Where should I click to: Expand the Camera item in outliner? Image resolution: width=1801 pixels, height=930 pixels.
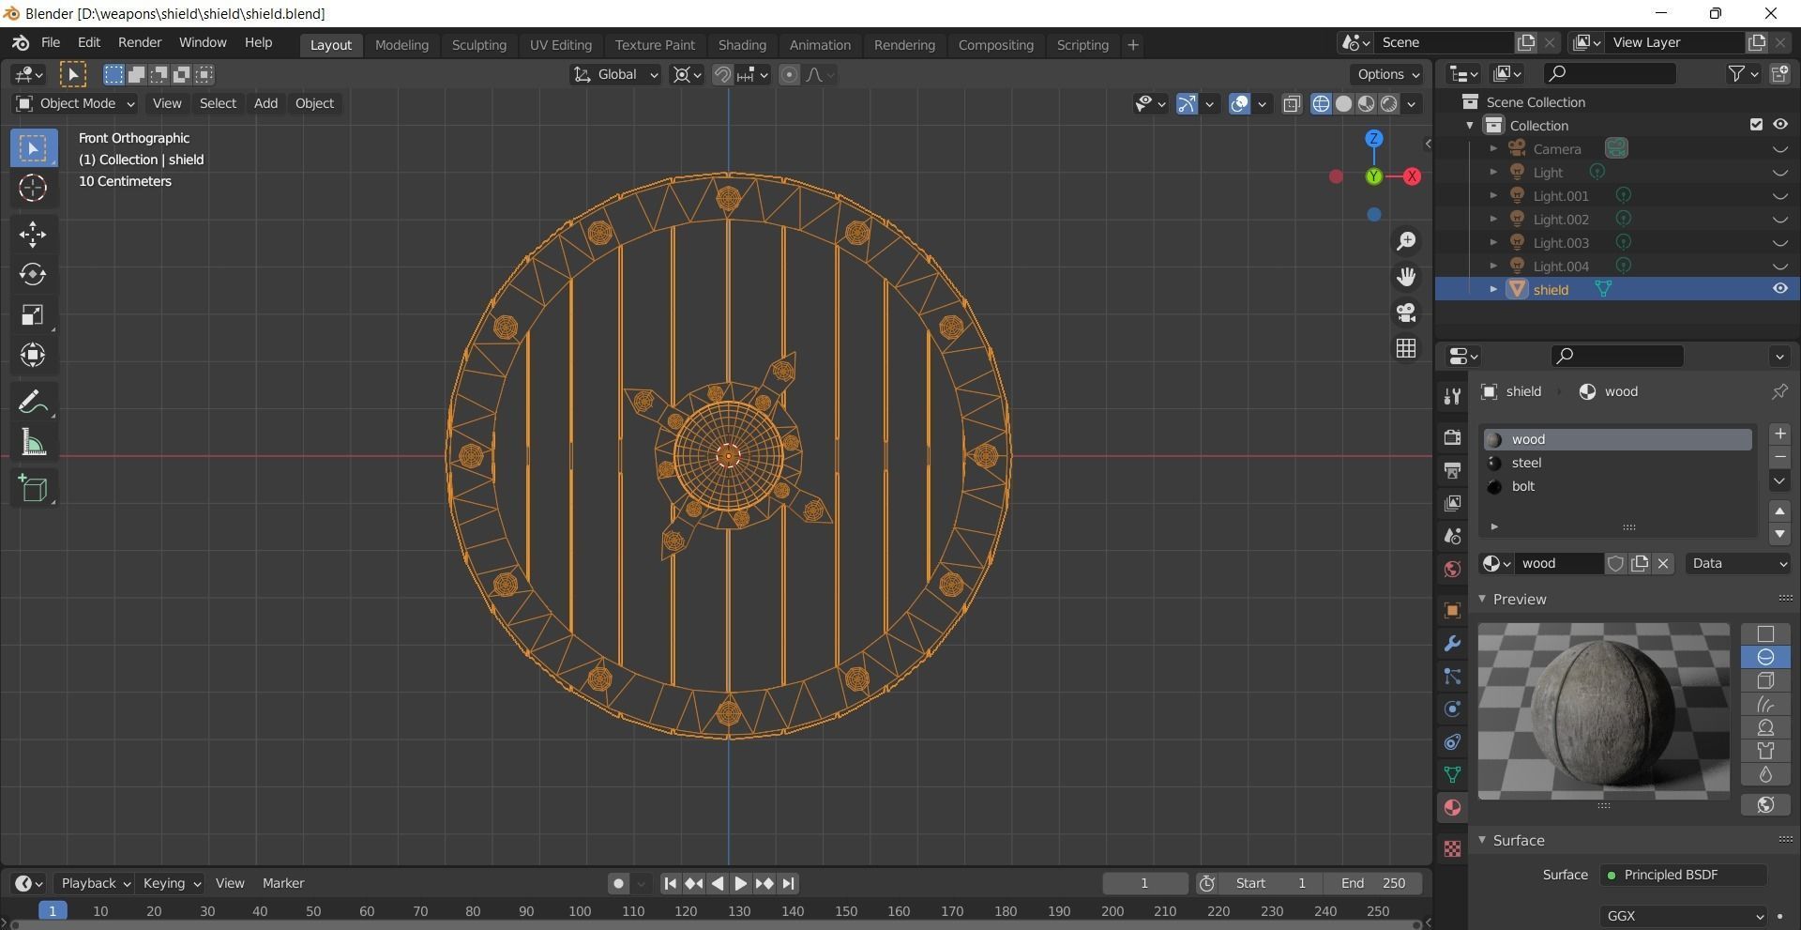(1493, 148)
